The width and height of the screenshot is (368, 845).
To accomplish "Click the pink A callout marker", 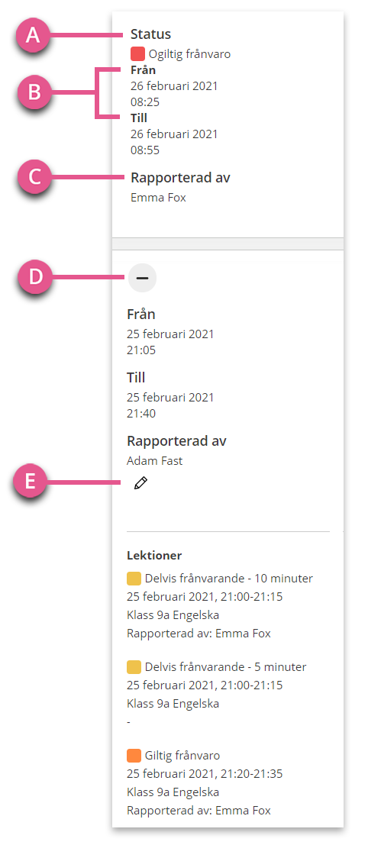I will (34, 36).
